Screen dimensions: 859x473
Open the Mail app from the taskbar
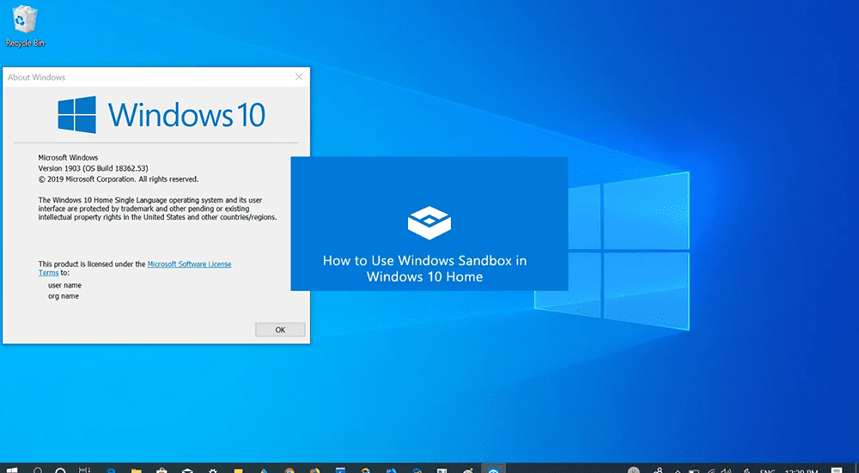[x=186, y=470]
